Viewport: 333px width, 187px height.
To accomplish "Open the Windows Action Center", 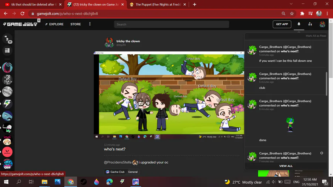I will tap(325, 182).
